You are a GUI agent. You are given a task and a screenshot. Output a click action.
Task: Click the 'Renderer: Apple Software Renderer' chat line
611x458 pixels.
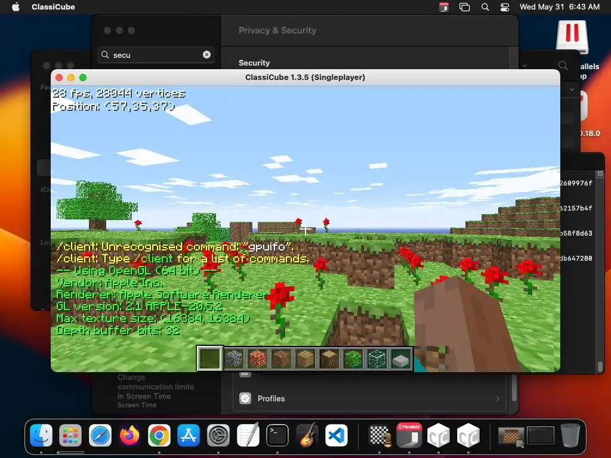[x=162, y=295]
